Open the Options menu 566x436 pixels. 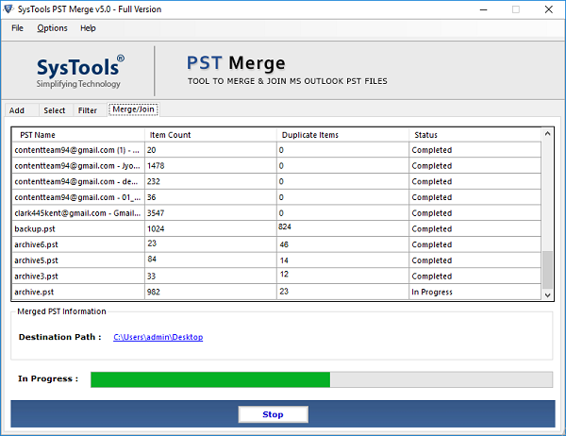tap(52, 28)
